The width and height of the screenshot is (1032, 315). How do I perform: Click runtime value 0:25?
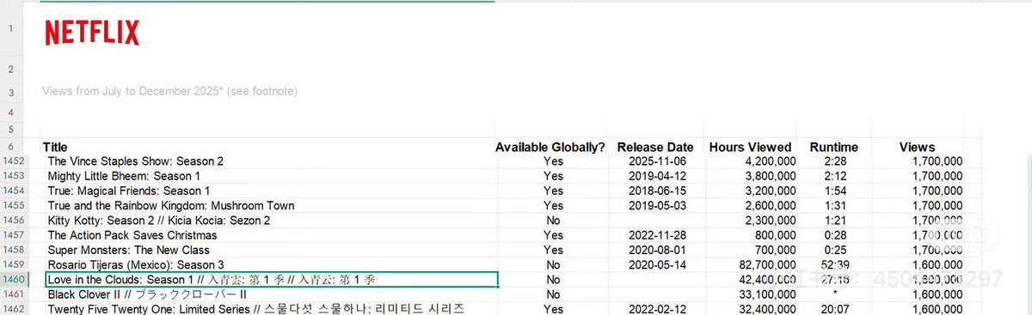point(833,250)
